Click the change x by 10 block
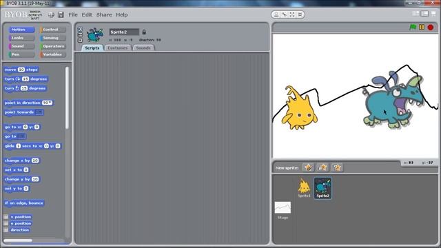Viewport: 441px width, 248px height. 22,161
